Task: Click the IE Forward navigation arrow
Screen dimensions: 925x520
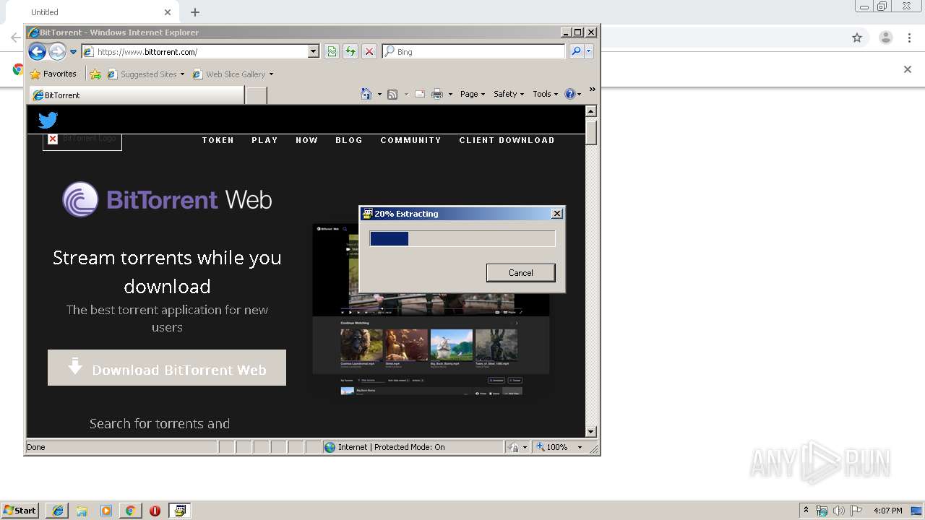Action: click(x=57, y=51)
